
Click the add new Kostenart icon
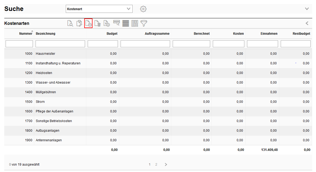tap(88, 24)
